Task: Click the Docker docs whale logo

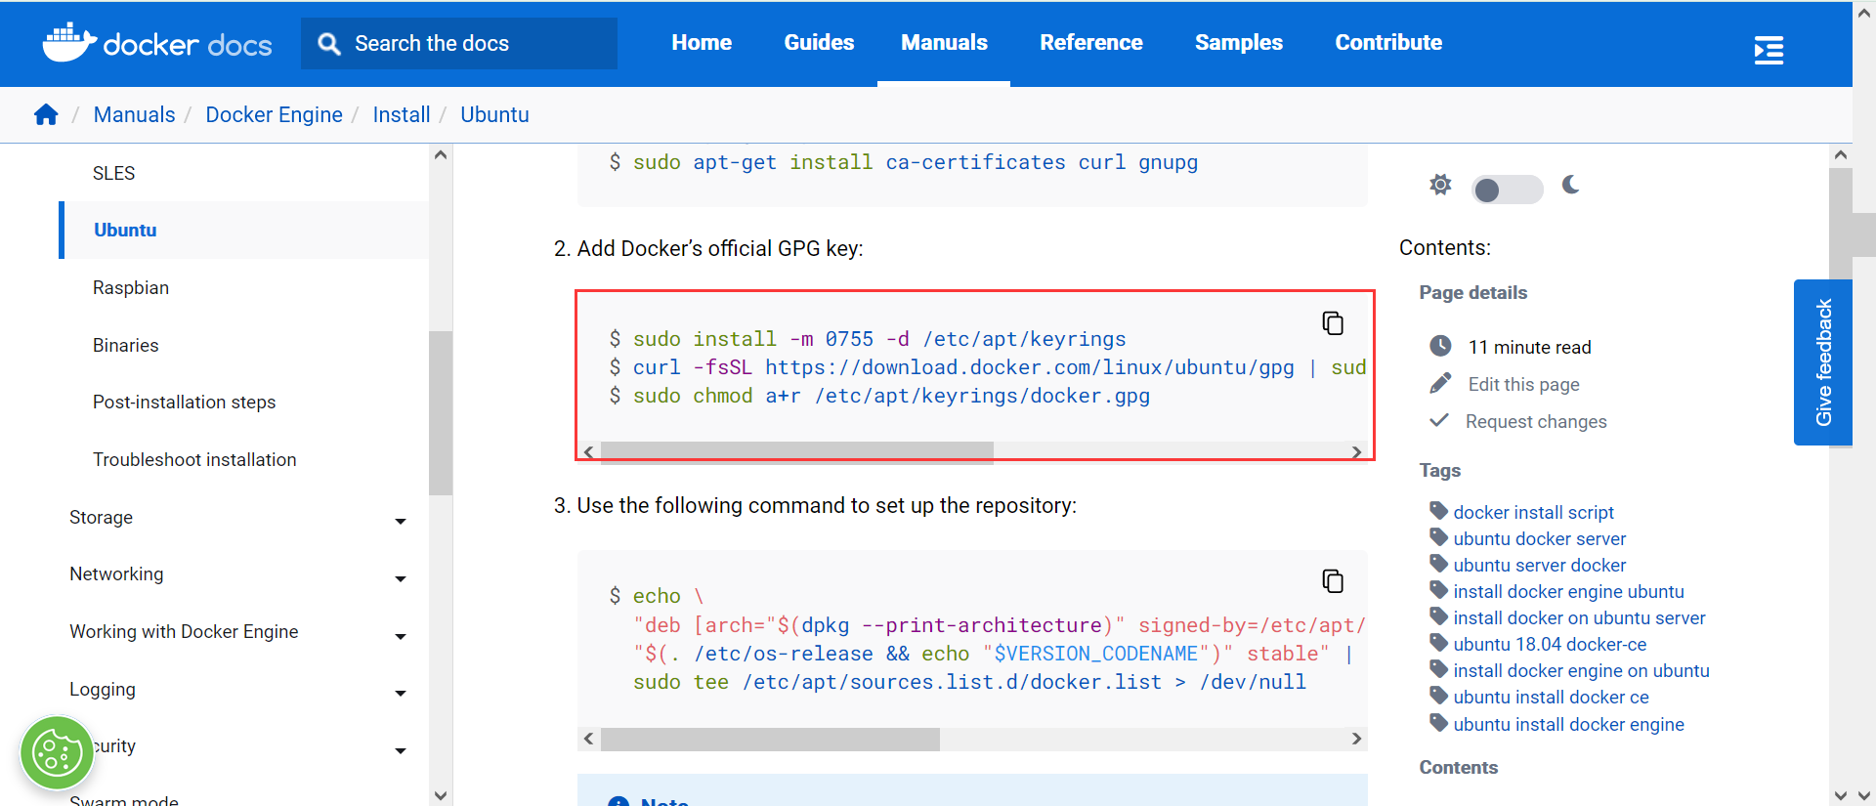Action: [158, 43]
